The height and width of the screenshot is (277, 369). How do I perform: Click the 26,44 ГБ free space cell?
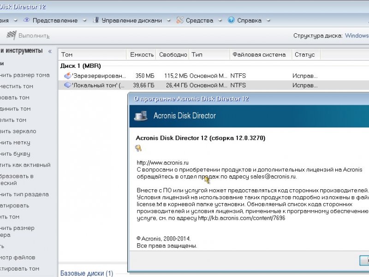177,85
